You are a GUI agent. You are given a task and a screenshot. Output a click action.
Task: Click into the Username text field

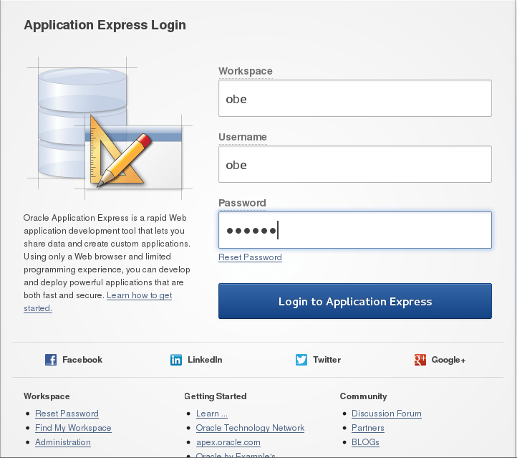[354, 164]
